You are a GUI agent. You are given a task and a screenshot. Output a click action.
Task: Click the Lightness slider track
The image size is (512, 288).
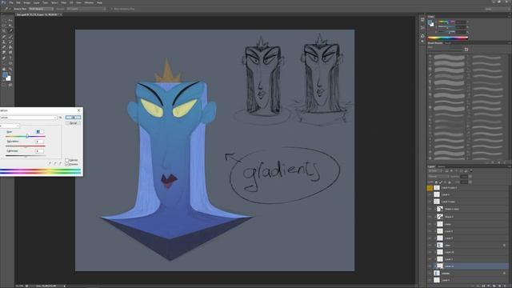(x=26, y=156)
